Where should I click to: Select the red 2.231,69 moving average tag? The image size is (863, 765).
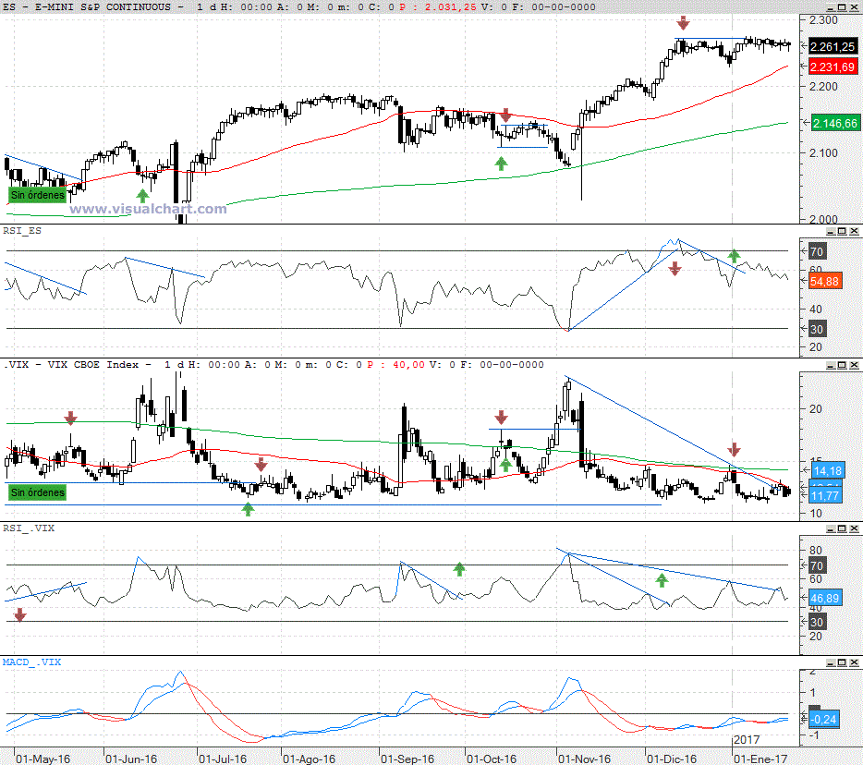tap(833, 67)
